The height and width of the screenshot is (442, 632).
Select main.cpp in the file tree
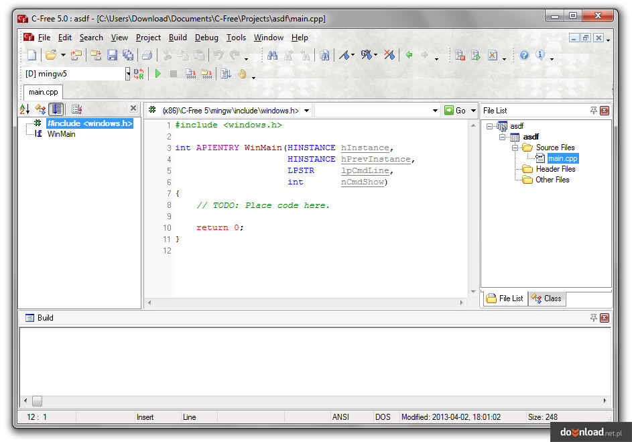coord(563,158)
